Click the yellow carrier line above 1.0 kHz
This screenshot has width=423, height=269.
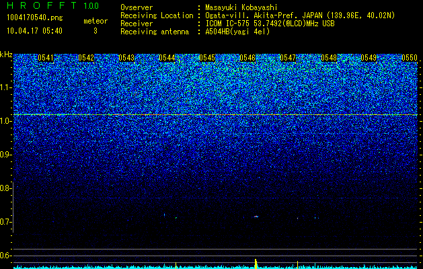click(215, 115)
